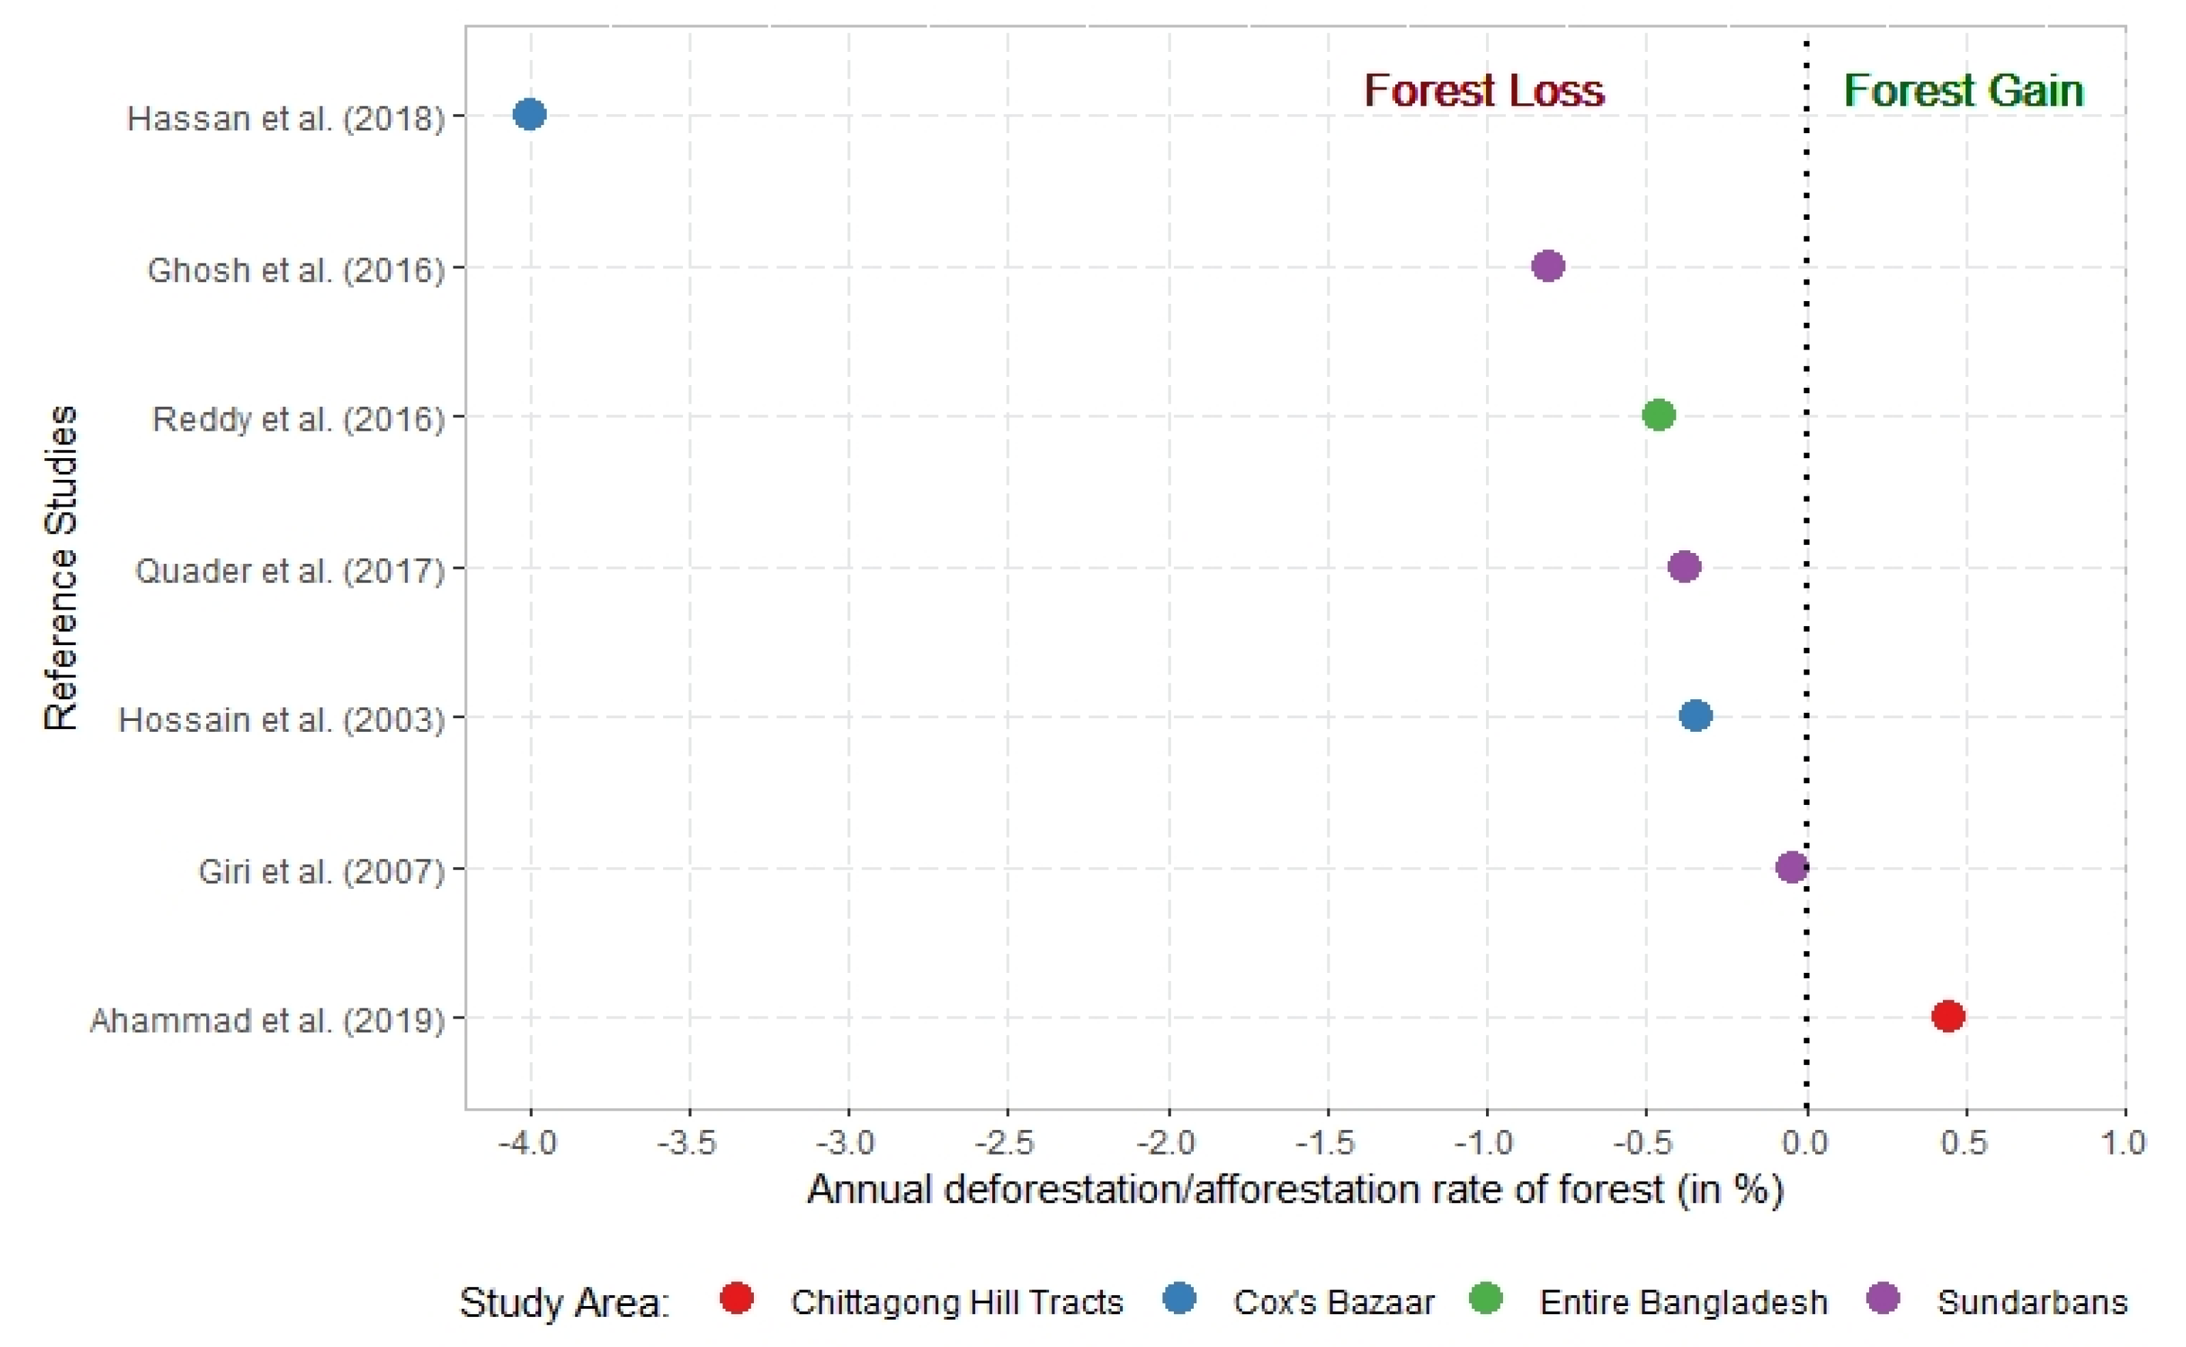
Task: Click the 0.0 x-axis tick label
Action: click(1806, 1142)
